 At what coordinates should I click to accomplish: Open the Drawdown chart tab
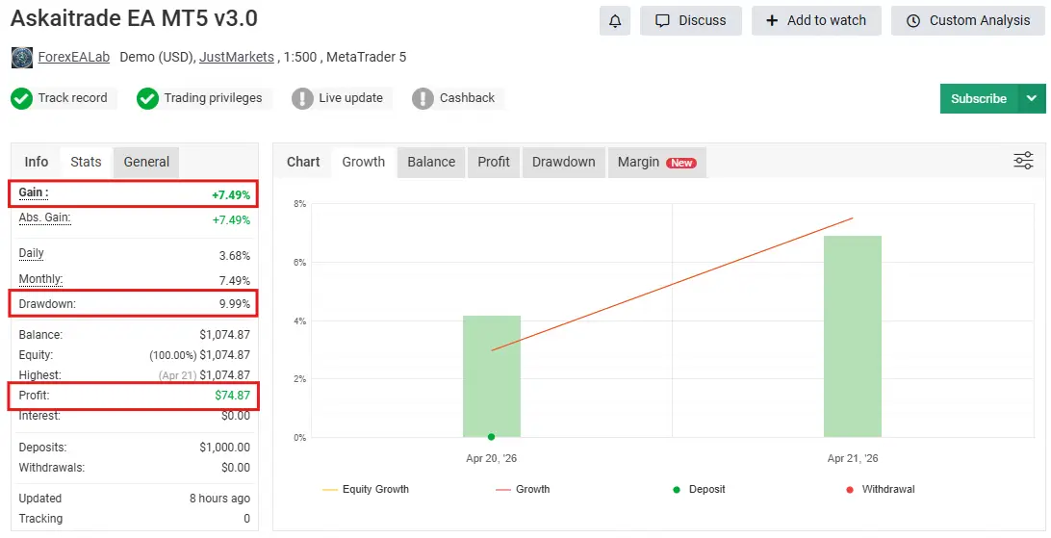click(x=563, y=162)
